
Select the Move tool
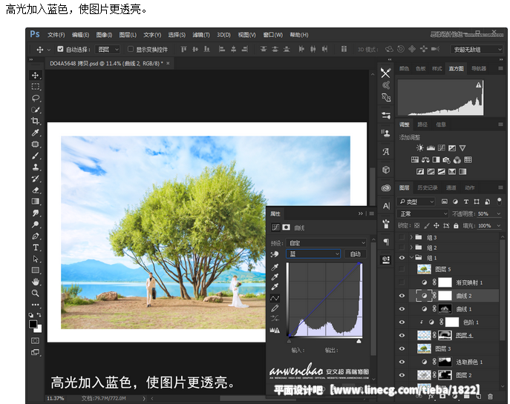coord(35,76)
